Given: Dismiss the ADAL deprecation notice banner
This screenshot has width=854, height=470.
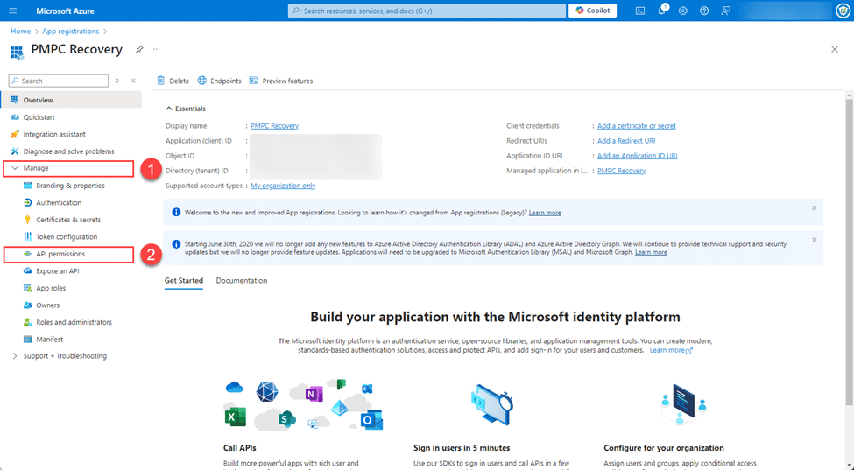Looking at the screenshot, I should pyautogui.click(x=814, y=240).
